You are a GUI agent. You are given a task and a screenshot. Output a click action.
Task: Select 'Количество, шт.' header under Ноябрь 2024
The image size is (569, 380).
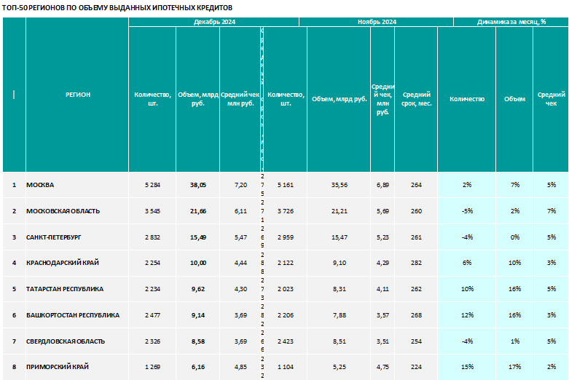[286, 99]
